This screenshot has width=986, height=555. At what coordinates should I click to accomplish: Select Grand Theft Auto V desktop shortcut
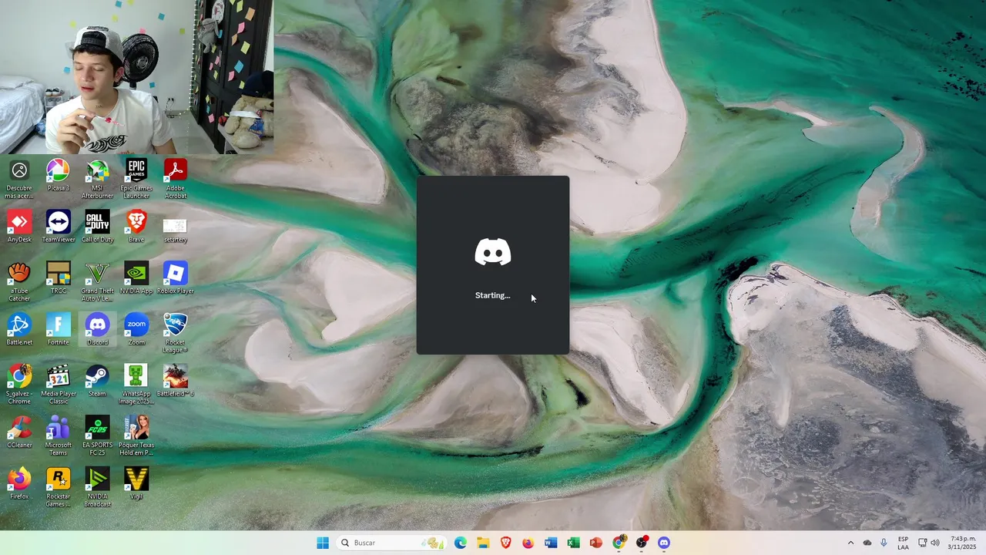pos(97,283)
